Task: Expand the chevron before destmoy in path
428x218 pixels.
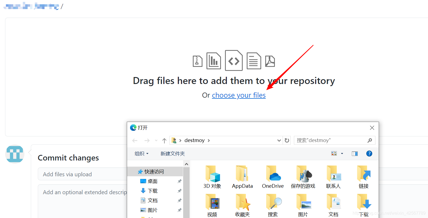Action: point(180,140)
